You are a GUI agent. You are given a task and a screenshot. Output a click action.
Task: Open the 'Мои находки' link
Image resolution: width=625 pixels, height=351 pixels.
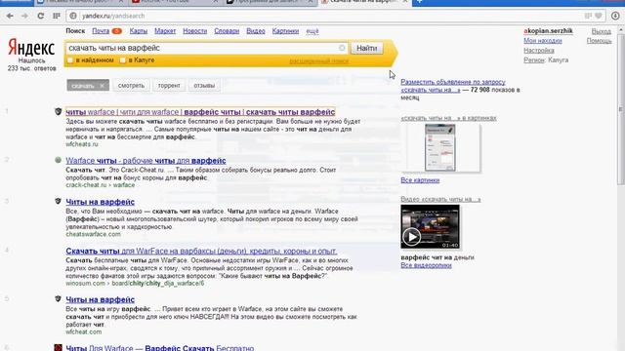(x=543, y=41)
